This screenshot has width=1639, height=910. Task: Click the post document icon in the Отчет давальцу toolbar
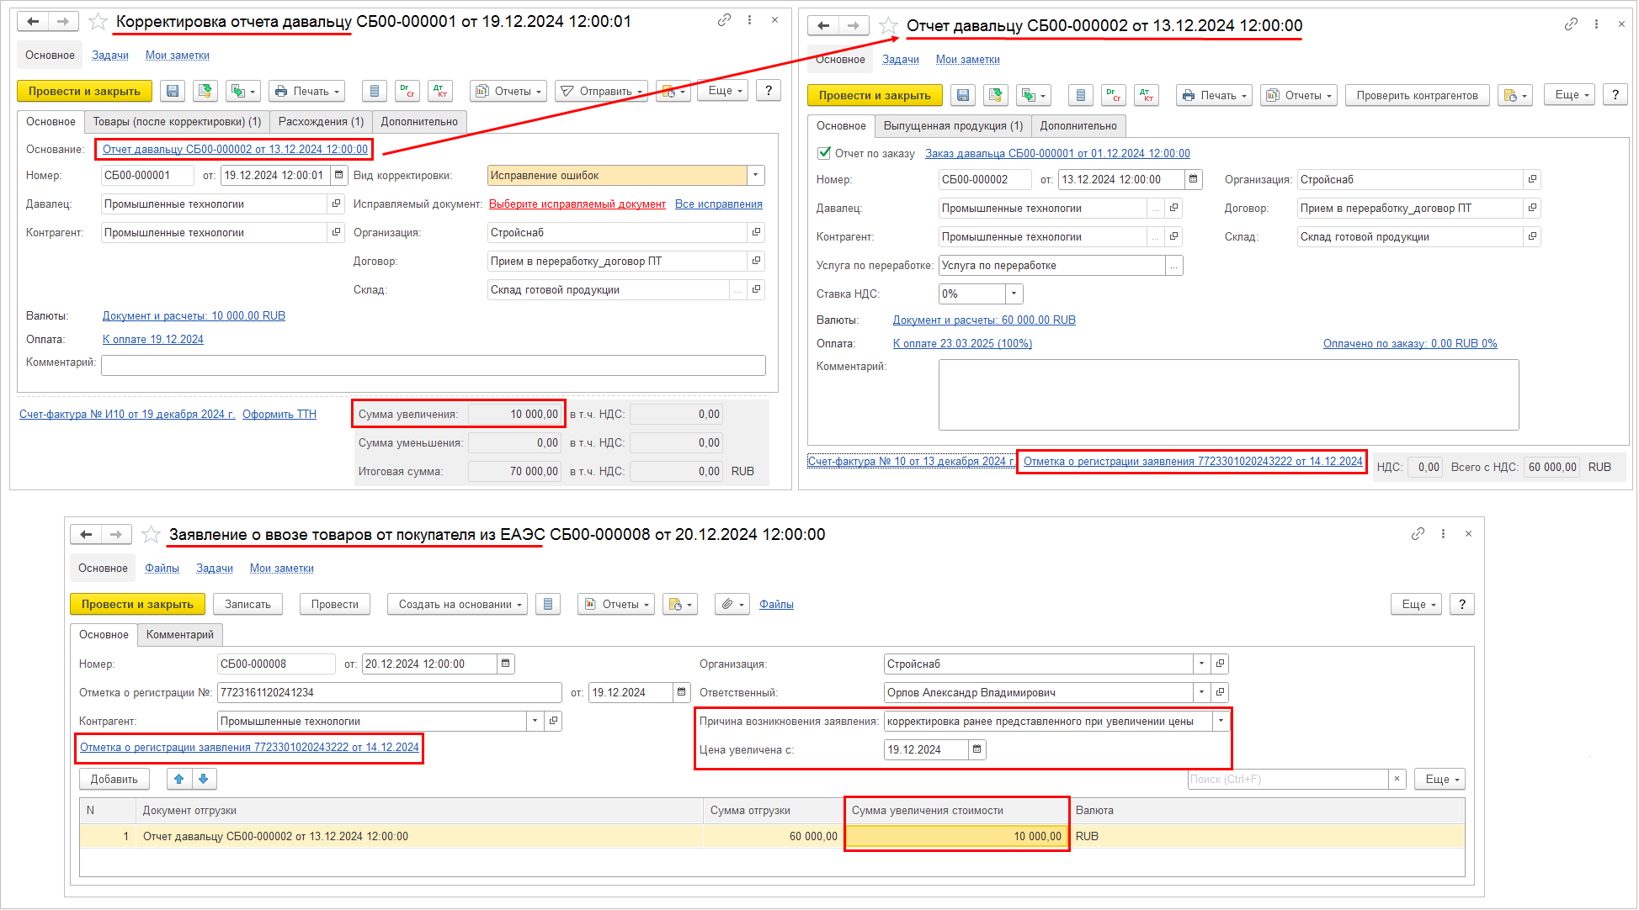(996, 95)
